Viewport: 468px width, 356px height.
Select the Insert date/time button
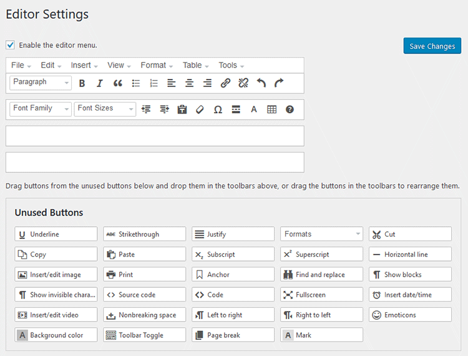[410, 294]
